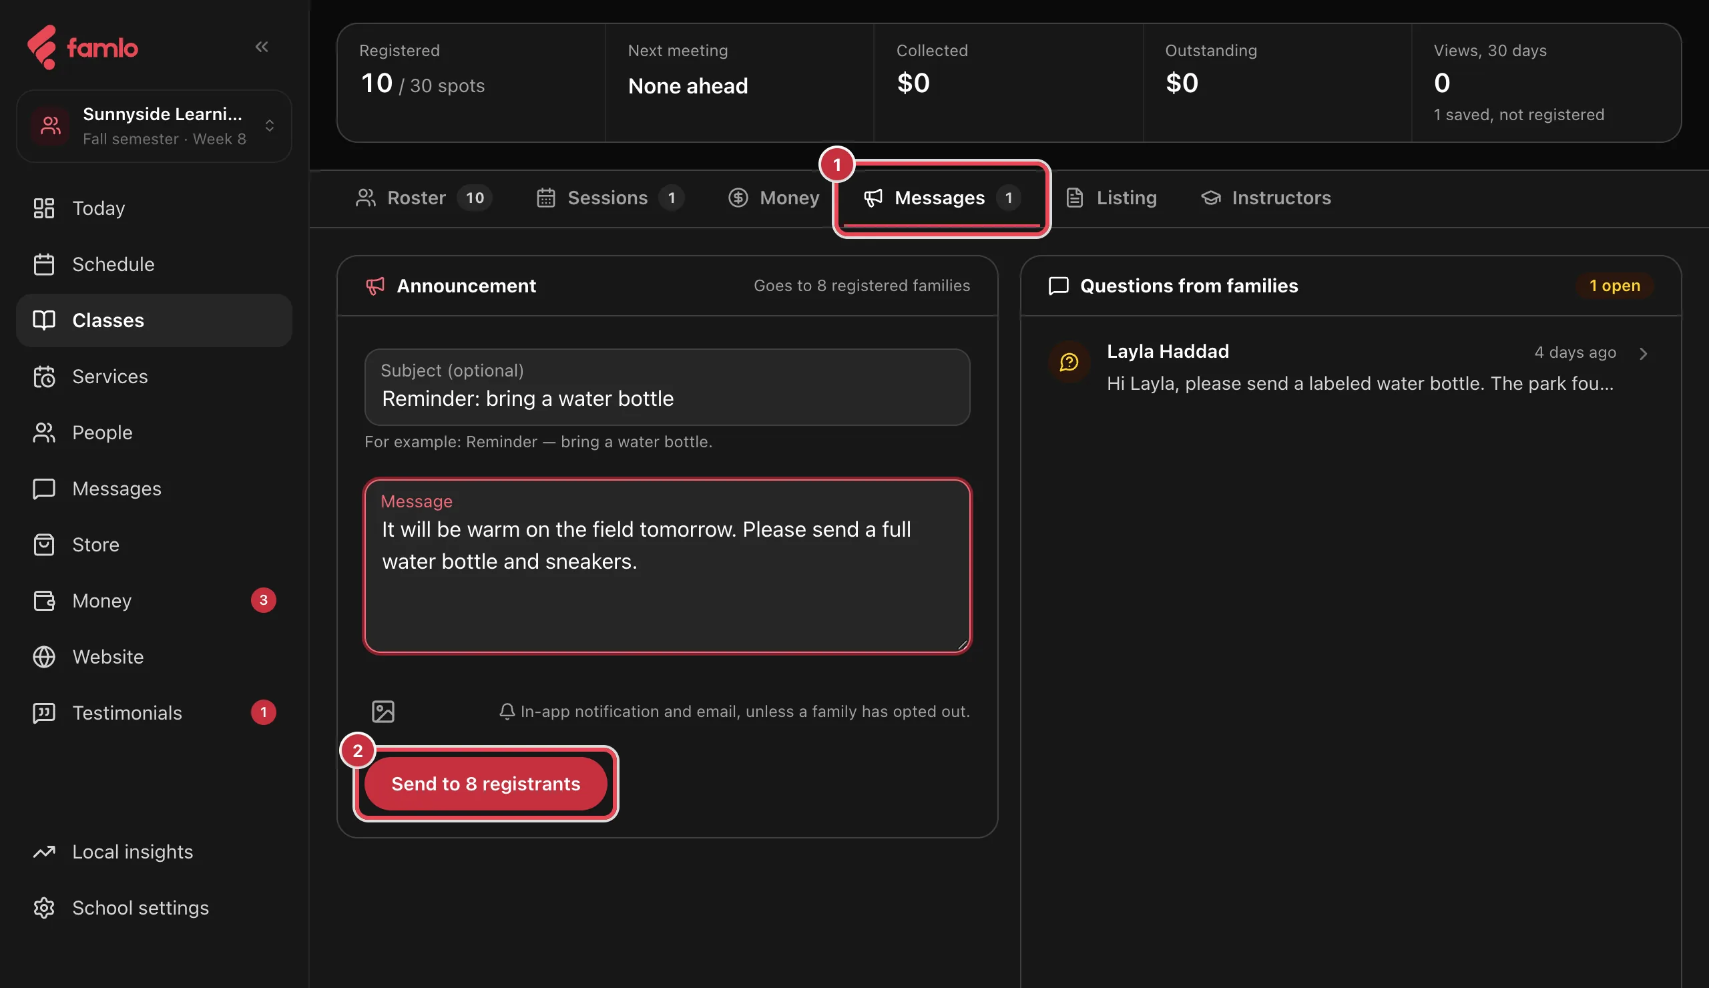This screenshot has width=1709, height=988.
Task: Switch to the Roster tab
Action: [x=424, y=198]
